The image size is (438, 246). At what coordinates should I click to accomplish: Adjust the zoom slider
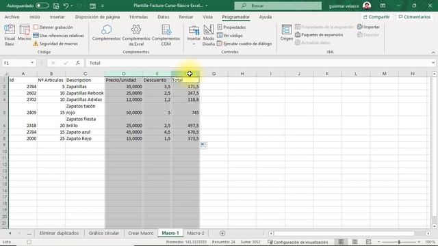point(399,242)
